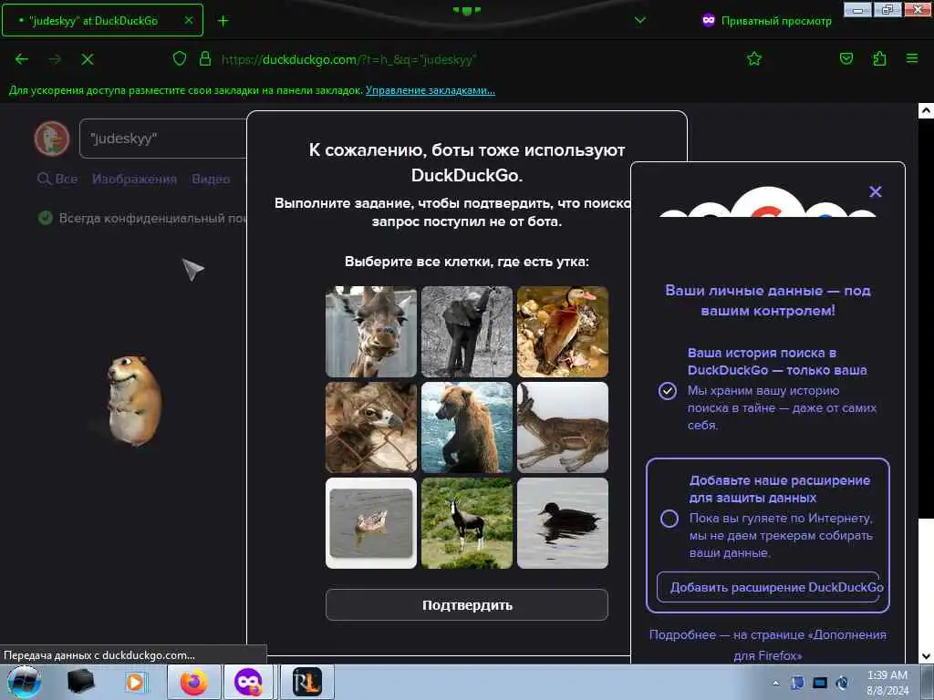
Task: Open the Firefox hamburger menu
Action: 912,58
